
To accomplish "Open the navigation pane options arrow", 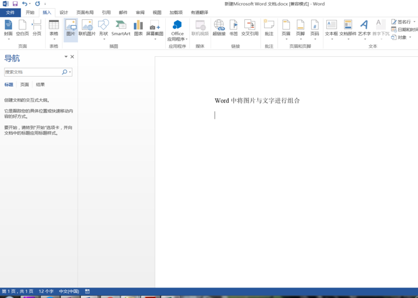I will [x=66, y=57].
